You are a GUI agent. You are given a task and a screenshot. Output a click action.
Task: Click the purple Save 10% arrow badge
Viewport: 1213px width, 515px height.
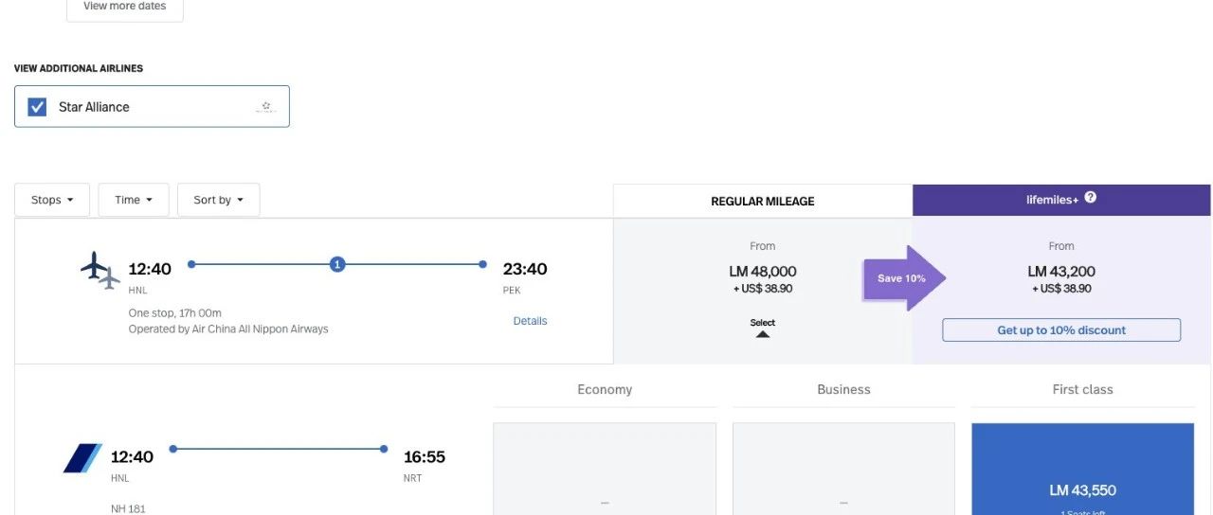(904, 278)
